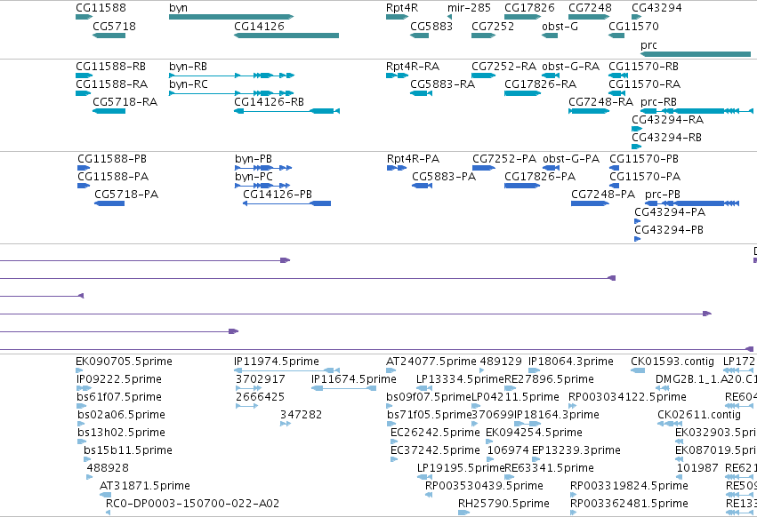Click the CG5883-RA transcript label
This screenshot has width=757, height=517.
[442, 84]
